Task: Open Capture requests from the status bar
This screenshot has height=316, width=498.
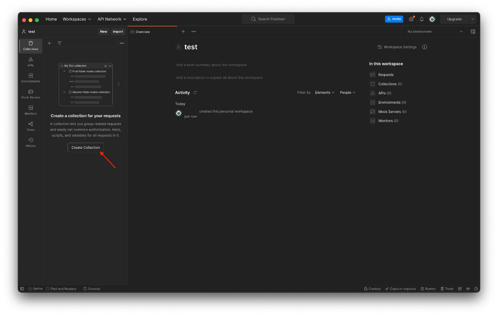Action: (401, 289)
